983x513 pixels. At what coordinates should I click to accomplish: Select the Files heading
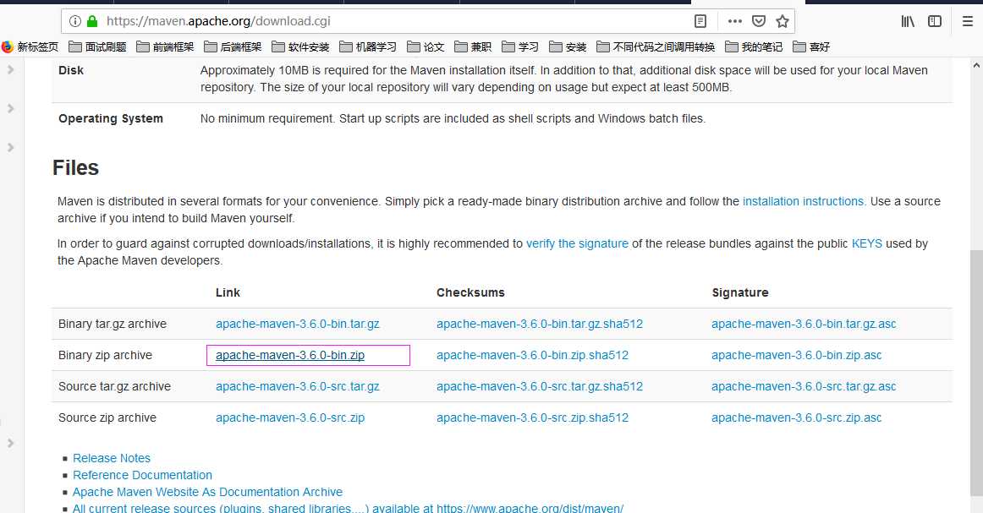pos(76,168)
